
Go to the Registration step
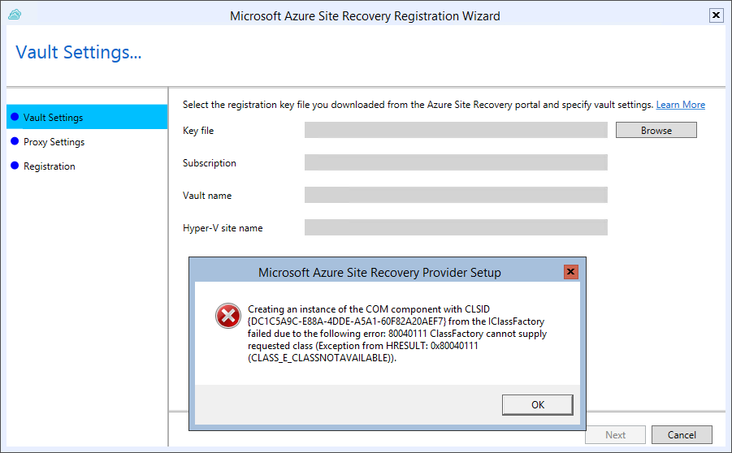pos(50,166)
